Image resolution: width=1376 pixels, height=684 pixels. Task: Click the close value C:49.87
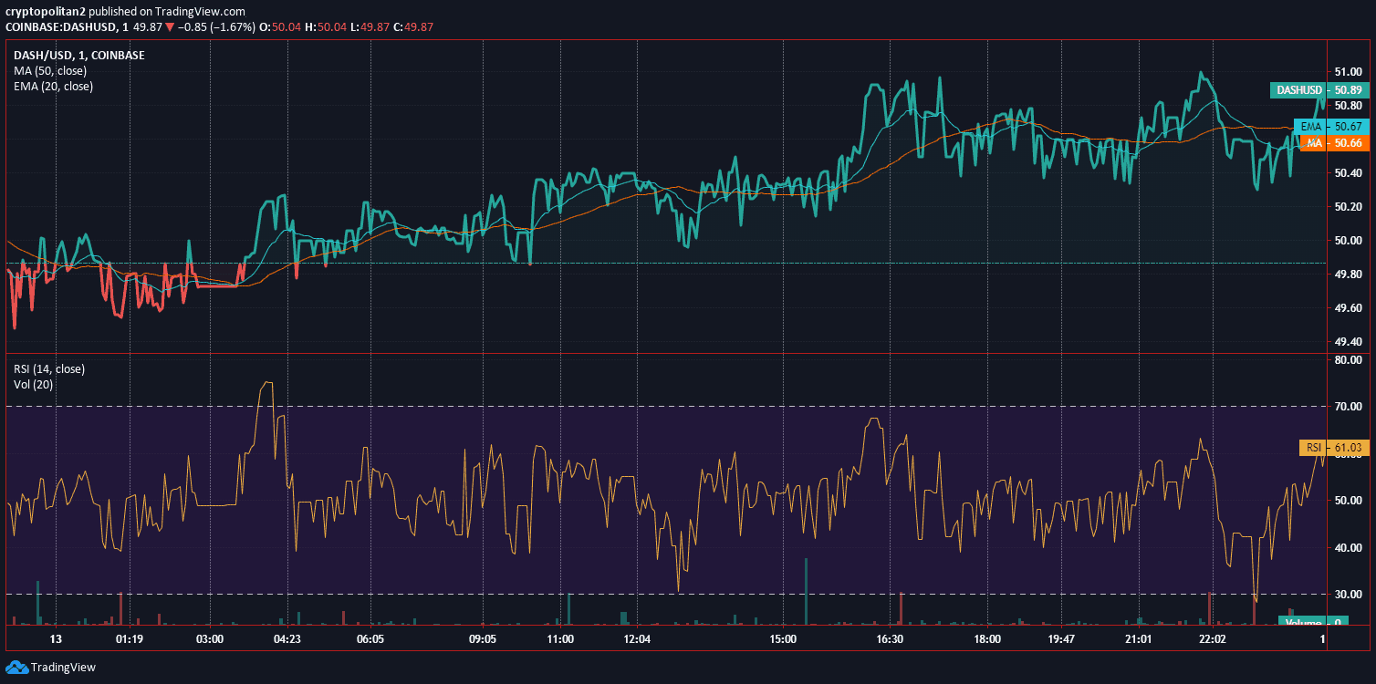[x=413, y=26]
